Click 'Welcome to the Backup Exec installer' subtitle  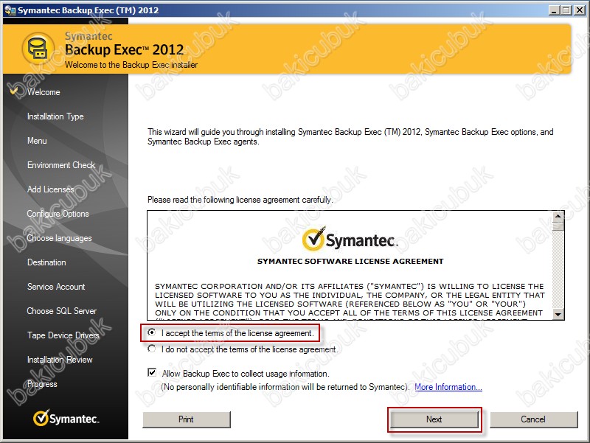click(131, 65)
